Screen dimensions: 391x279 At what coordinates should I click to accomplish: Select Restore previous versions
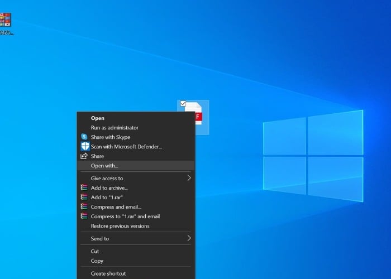pos(136,225)
